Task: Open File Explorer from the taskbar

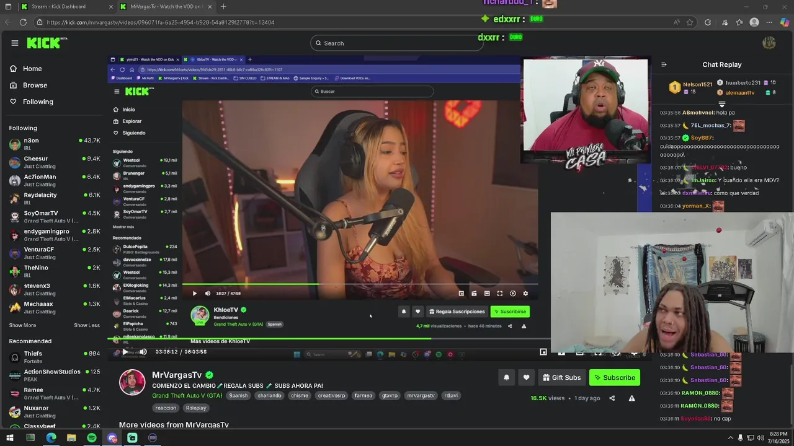Action: (71, 438)
